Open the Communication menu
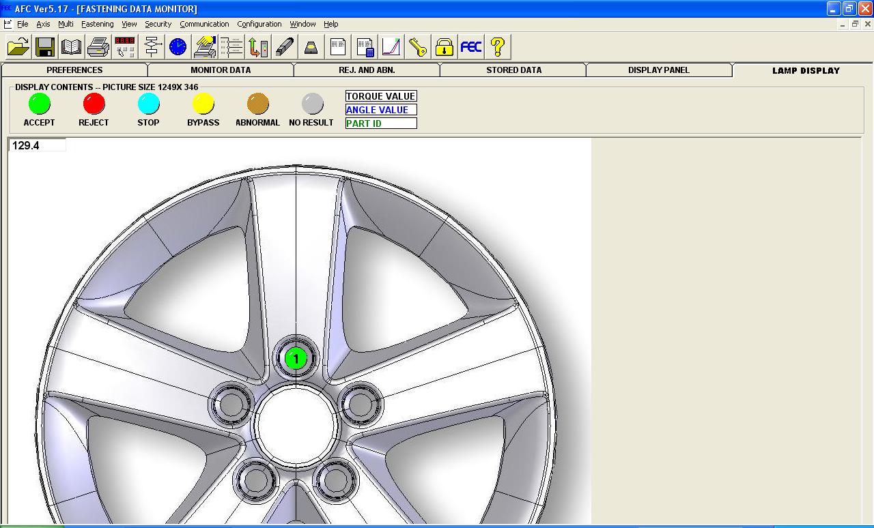The width and height of the screenshot is (874, 528). [x=204, y=24]
